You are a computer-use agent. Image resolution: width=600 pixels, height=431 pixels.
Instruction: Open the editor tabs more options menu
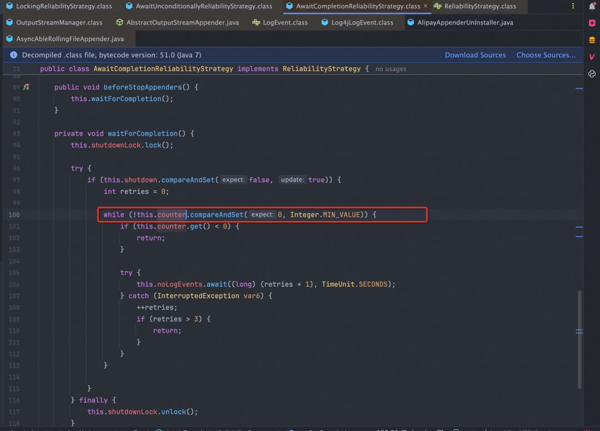[573, 6]
